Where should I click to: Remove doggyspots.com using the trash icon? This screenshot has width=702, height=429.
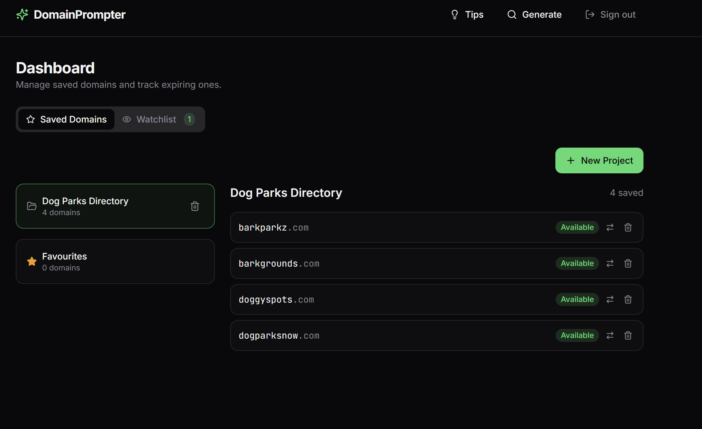(x=628, y=299)
